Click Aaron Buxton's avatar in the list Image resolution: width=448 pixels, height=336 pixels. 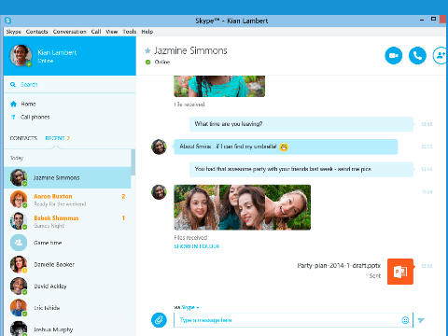pos(19,199)
